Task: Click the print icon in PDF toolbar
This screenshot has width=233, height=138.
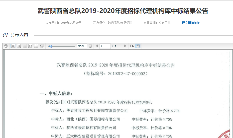Action: 6,46
